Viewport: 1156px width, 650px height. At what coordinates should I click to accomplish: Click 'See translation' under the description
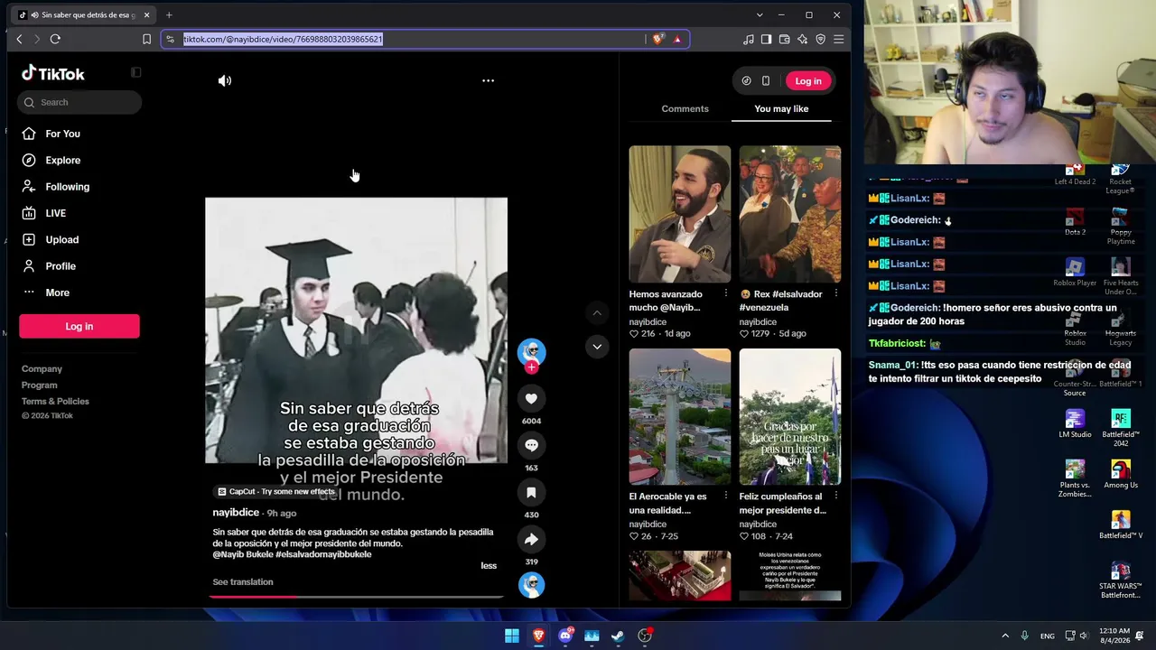pyautogui.click(x=243, y=582)
